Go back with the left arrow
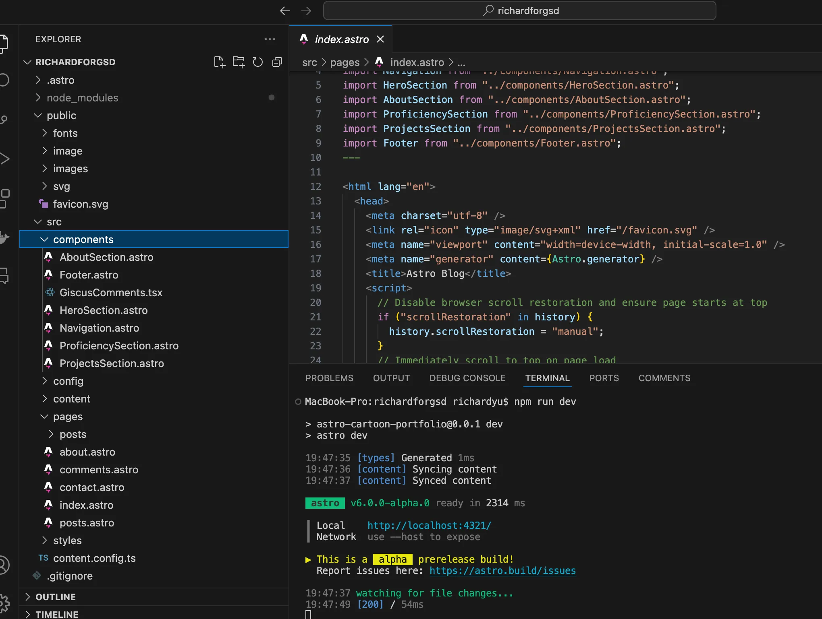The image size is (822, 619). click(x=285, y=11)
